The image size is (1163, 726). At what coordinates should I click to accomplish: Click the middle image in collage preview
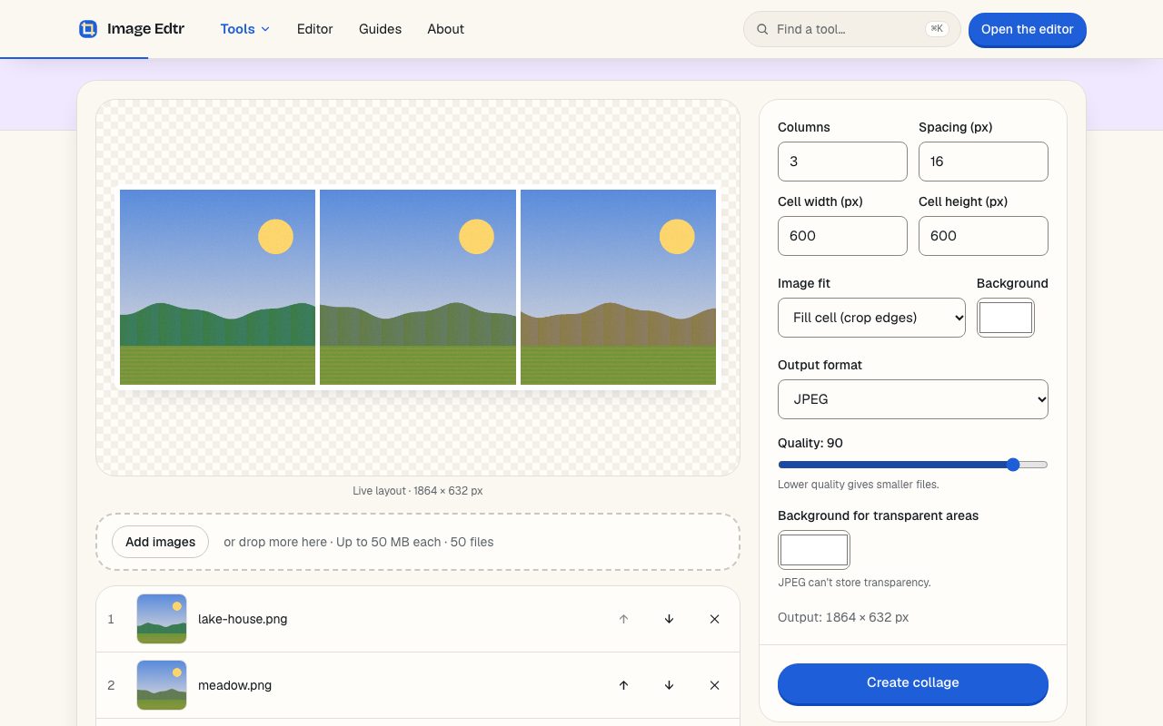tap(418, 287)
